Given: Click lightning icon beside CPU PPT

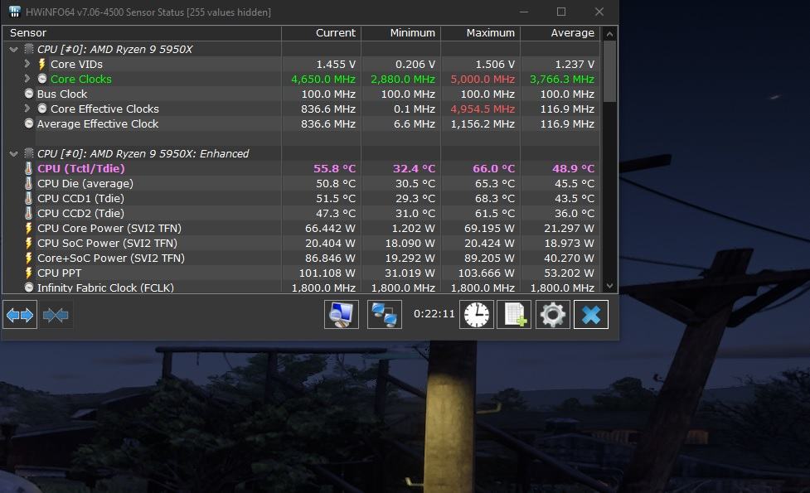Looking at the screenshot, I should pos(29,273).
